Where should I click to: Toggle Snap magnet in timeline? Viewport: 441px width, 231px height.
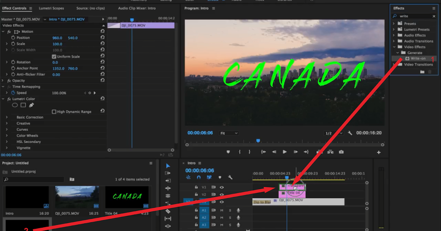click(x=199, y=177)
